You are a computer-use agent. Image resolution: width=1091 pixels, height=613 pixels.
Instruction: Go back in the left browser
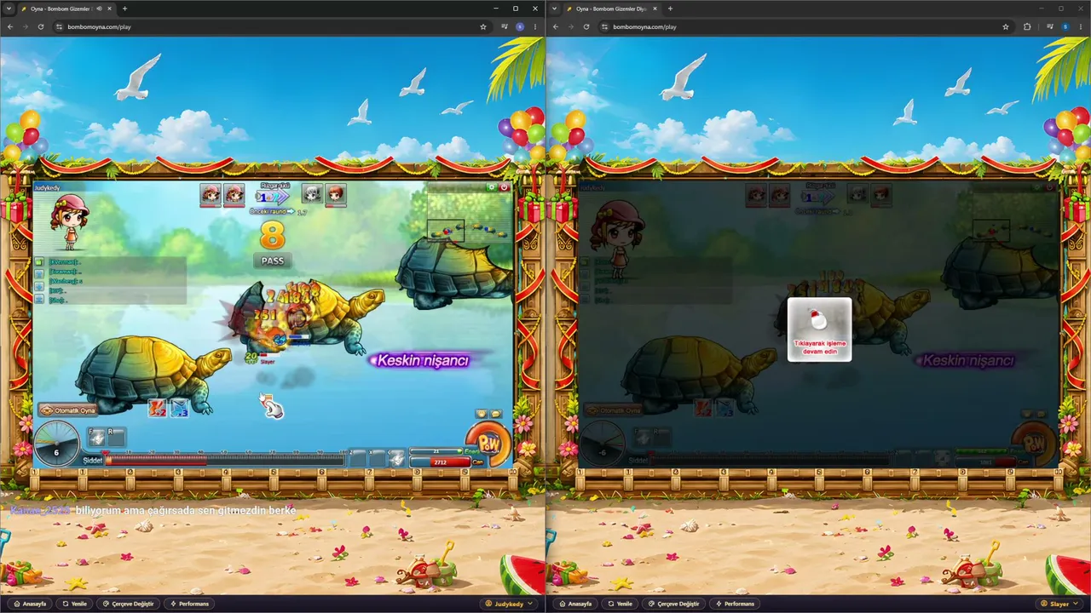10,26
